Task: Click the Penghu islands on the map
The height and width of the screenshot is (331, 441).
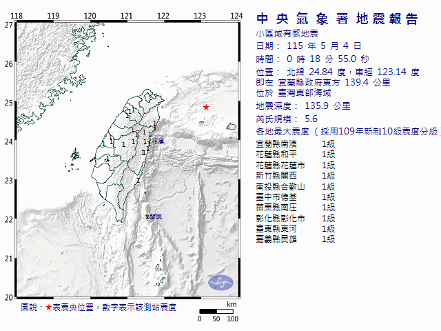Action: (74, 159)
